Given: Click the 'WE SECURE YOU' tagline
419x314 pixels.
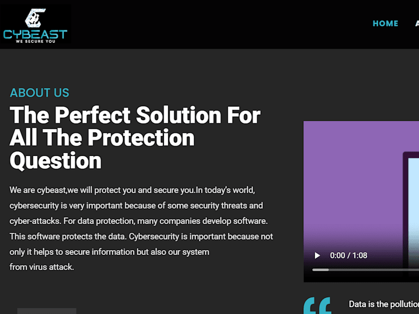Looking at the screenshot, I should click(x=36, y=41).
